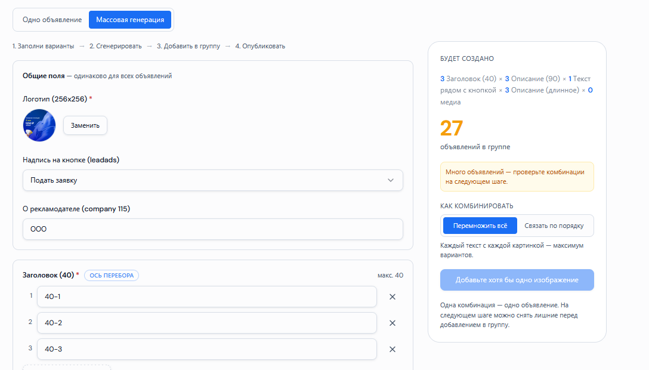Screen dimensions: 649x370
Task: Click the orange number 27
Action: [452, 128]
